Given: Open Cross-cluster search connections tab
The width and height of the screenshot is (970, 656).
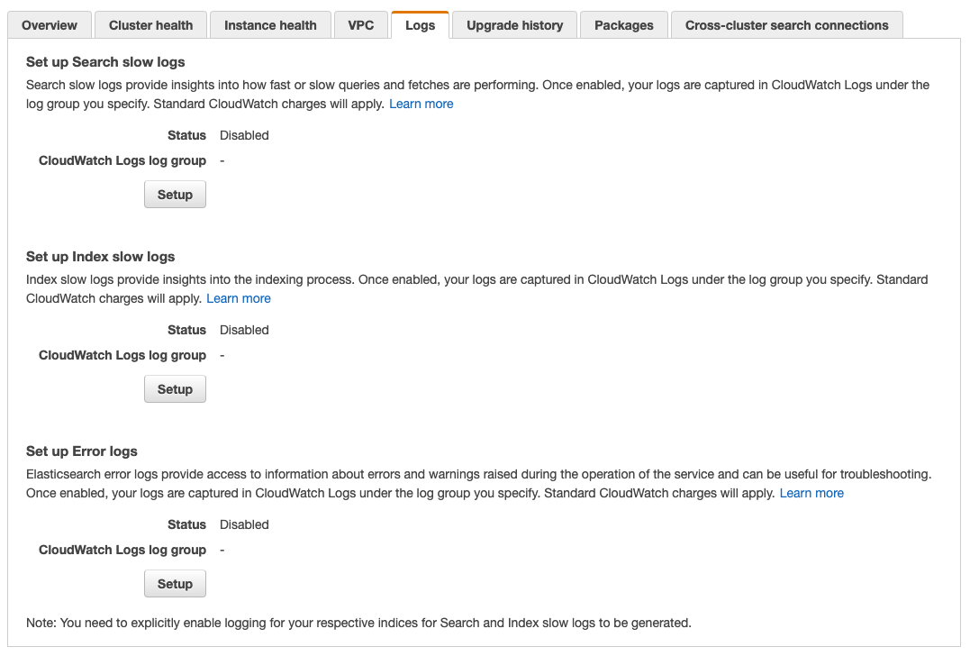Looking at the screenshot, I should click(x=784, y=25).
